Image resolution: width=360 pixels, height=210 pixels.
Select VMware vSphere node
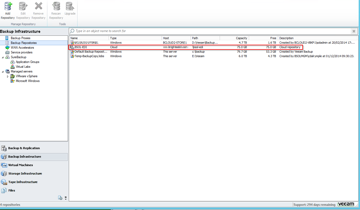(26, 76)
